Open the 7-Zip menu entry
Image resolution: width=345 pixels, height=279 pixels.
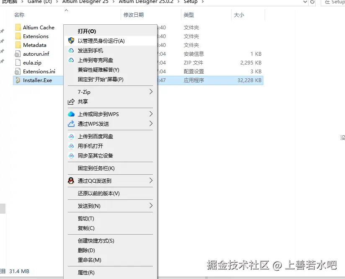(x=111, y=92)
